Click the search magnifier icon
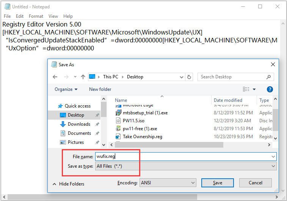This screenshot has width=287, height=201. (x=268, y=77)
